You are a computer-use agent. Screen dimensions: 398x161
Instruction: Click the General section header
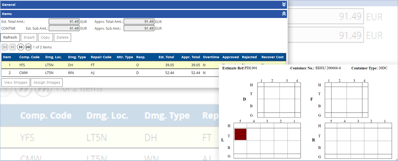tap(124, 5)
